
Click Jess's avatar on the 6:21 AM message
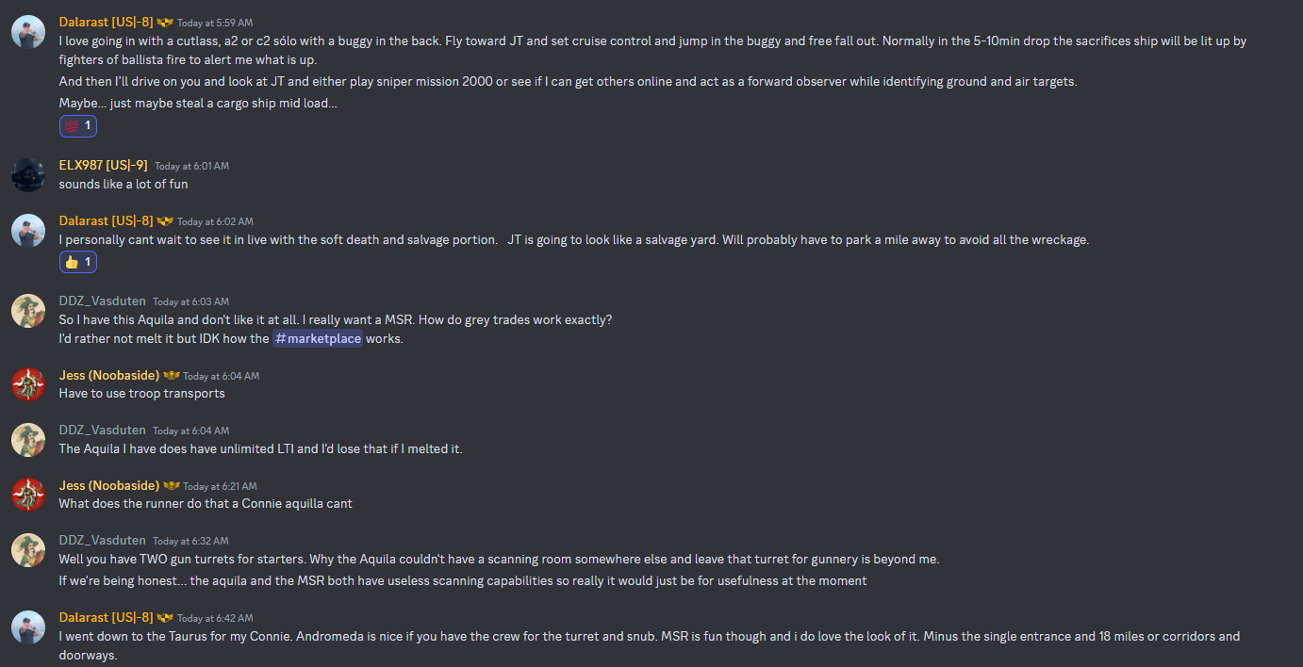click(x=28, y=494)
